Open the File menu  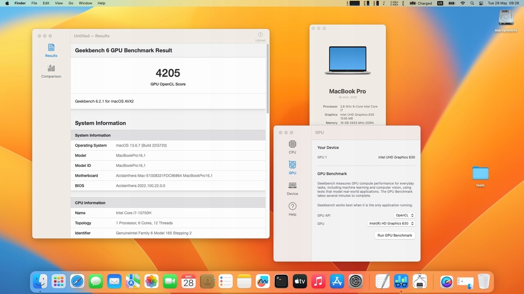34,3
